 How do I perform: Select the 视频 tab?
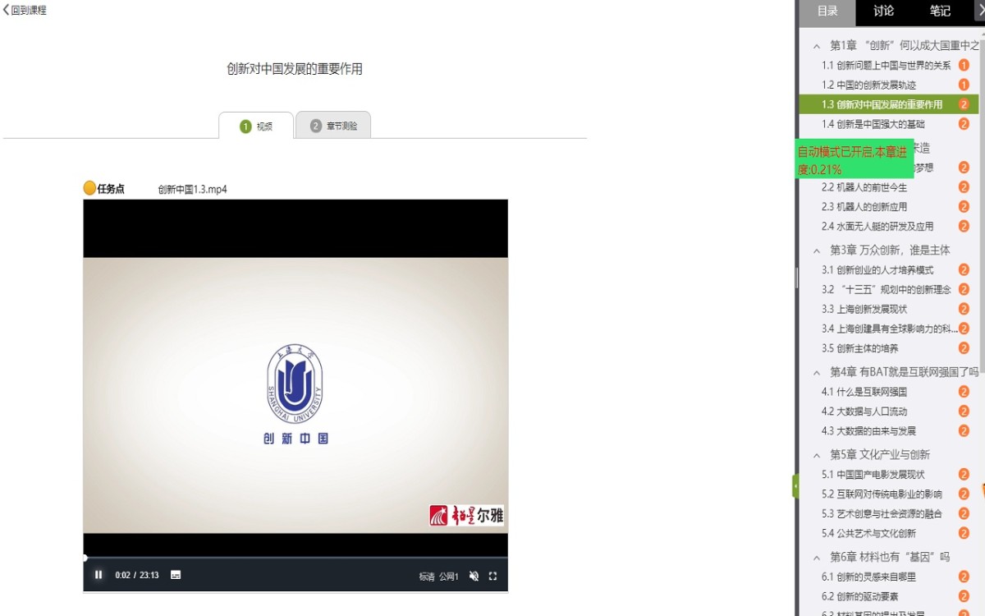[x=256, y=126]
